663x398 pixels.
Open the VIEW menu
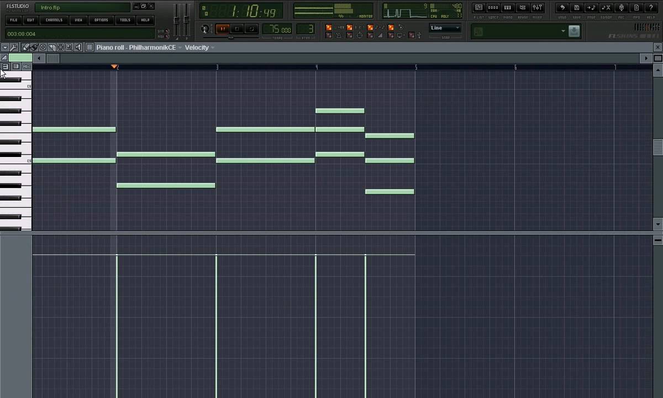(x=78, y=20)
